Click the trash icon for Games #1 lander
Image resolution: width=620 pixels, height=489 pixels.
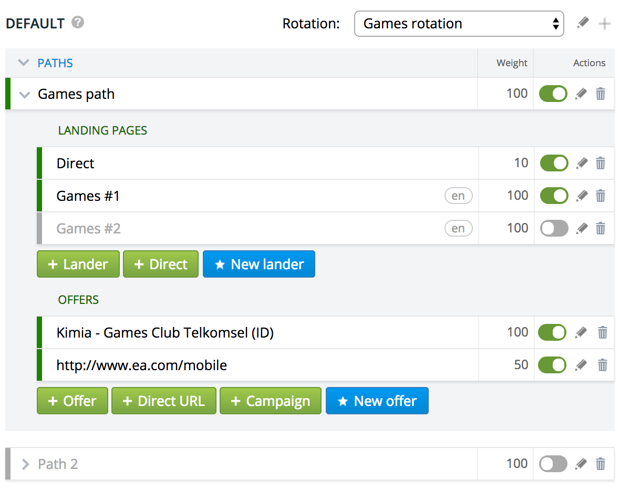click(601, 196)
